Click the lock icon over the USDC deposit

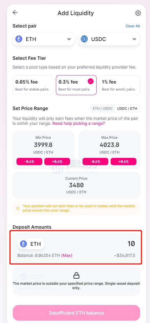point(76,275)
